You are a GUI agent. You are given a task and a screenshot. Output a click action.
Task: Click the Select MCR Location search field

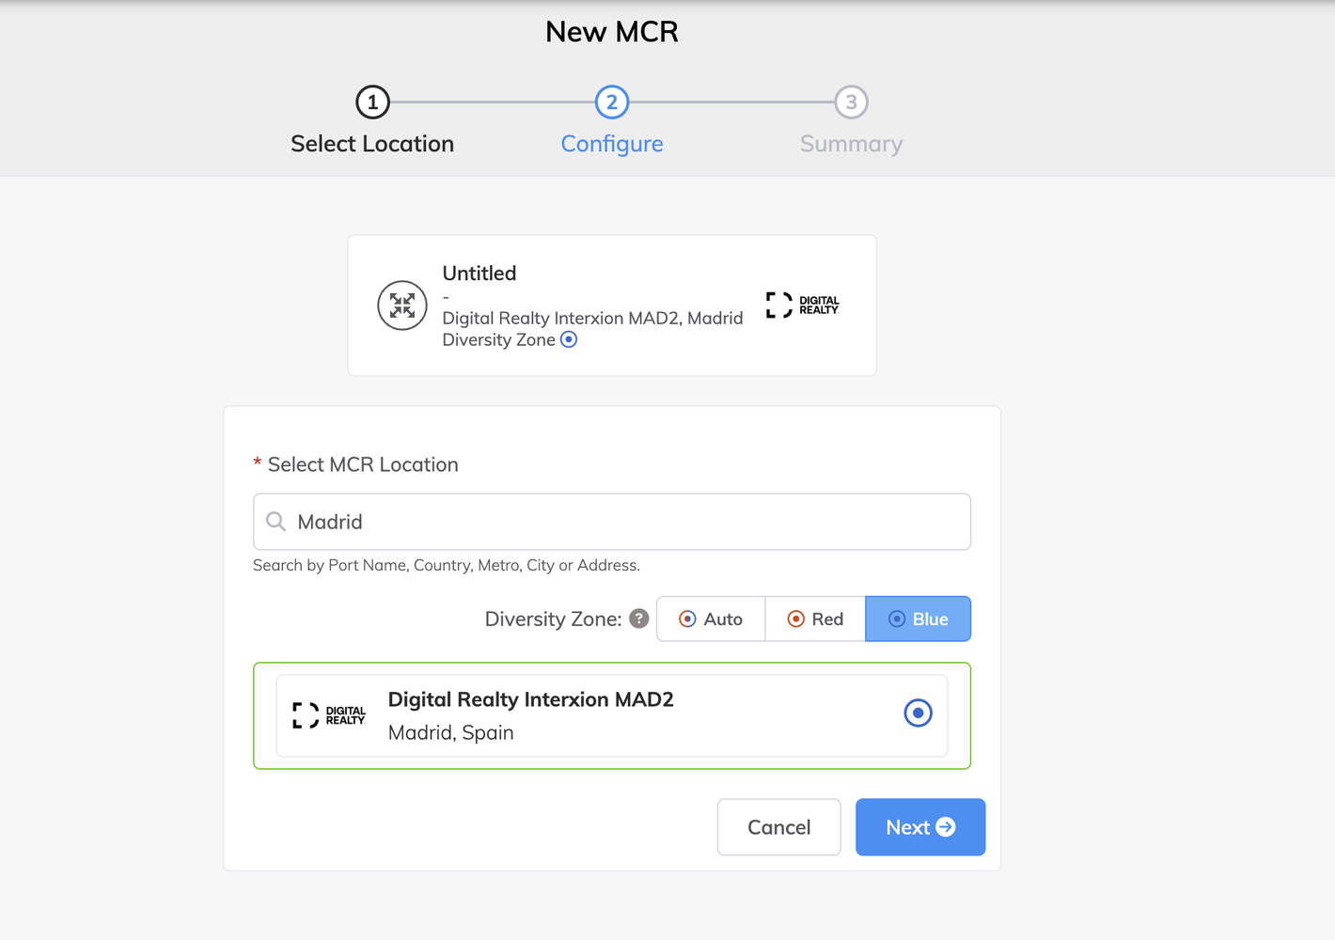(612, 522)
